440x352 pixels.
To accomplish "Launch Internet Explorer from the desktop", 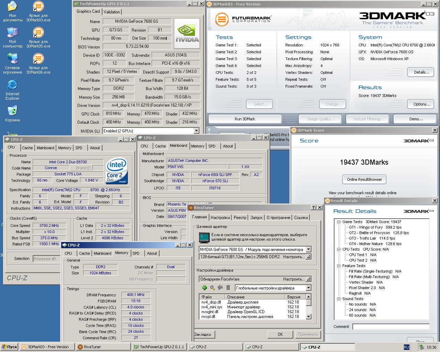I will [12, 89].
